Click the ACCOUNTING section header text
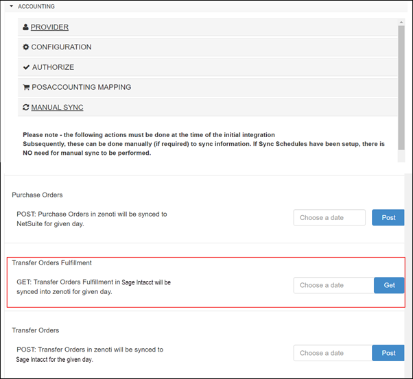413x379 pixels. pyautogui.click(x=36, y=6)
